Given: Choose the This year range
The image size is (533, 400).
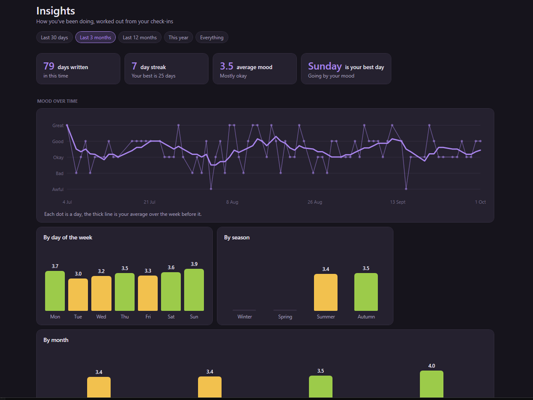Looking at the screenshot, I should click(178, 37).
